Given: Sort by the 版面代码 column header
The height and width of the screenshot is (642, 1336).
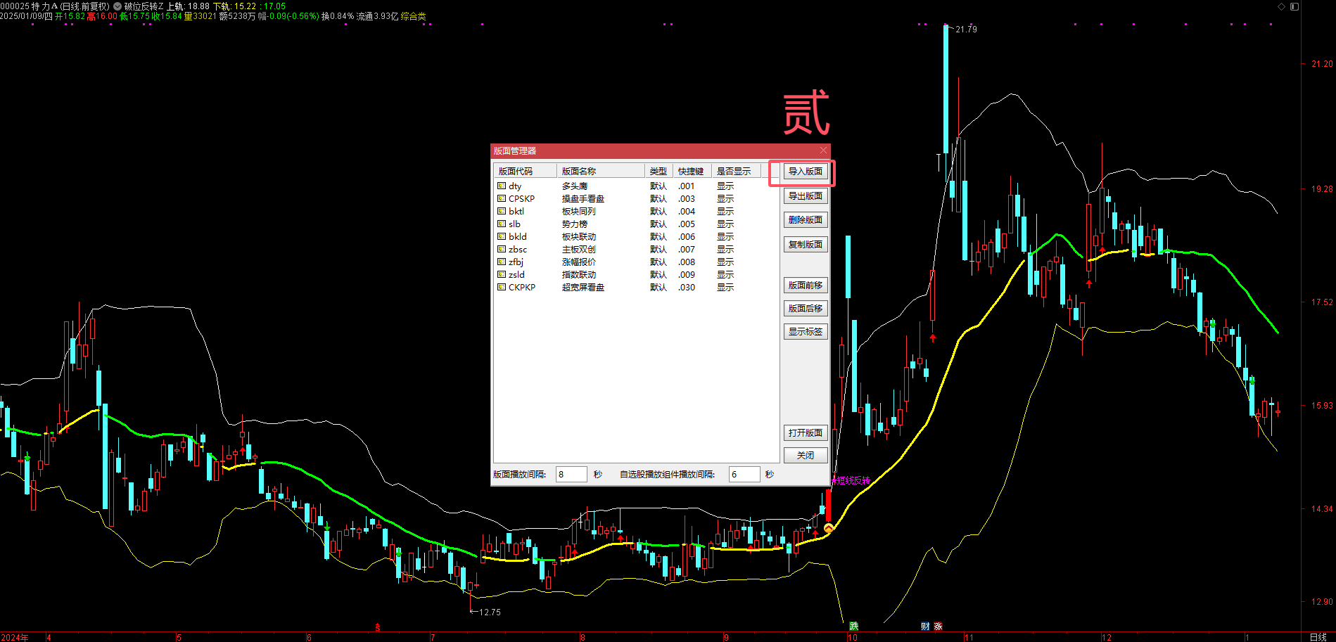Looking at the screenshot, I should tap(526, 172).
